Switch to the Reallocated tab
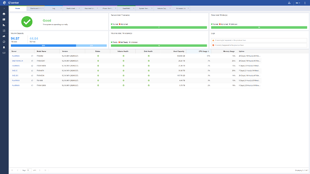Image resolution: width=310 pixels, height=174 pixels. pos(71,9)
